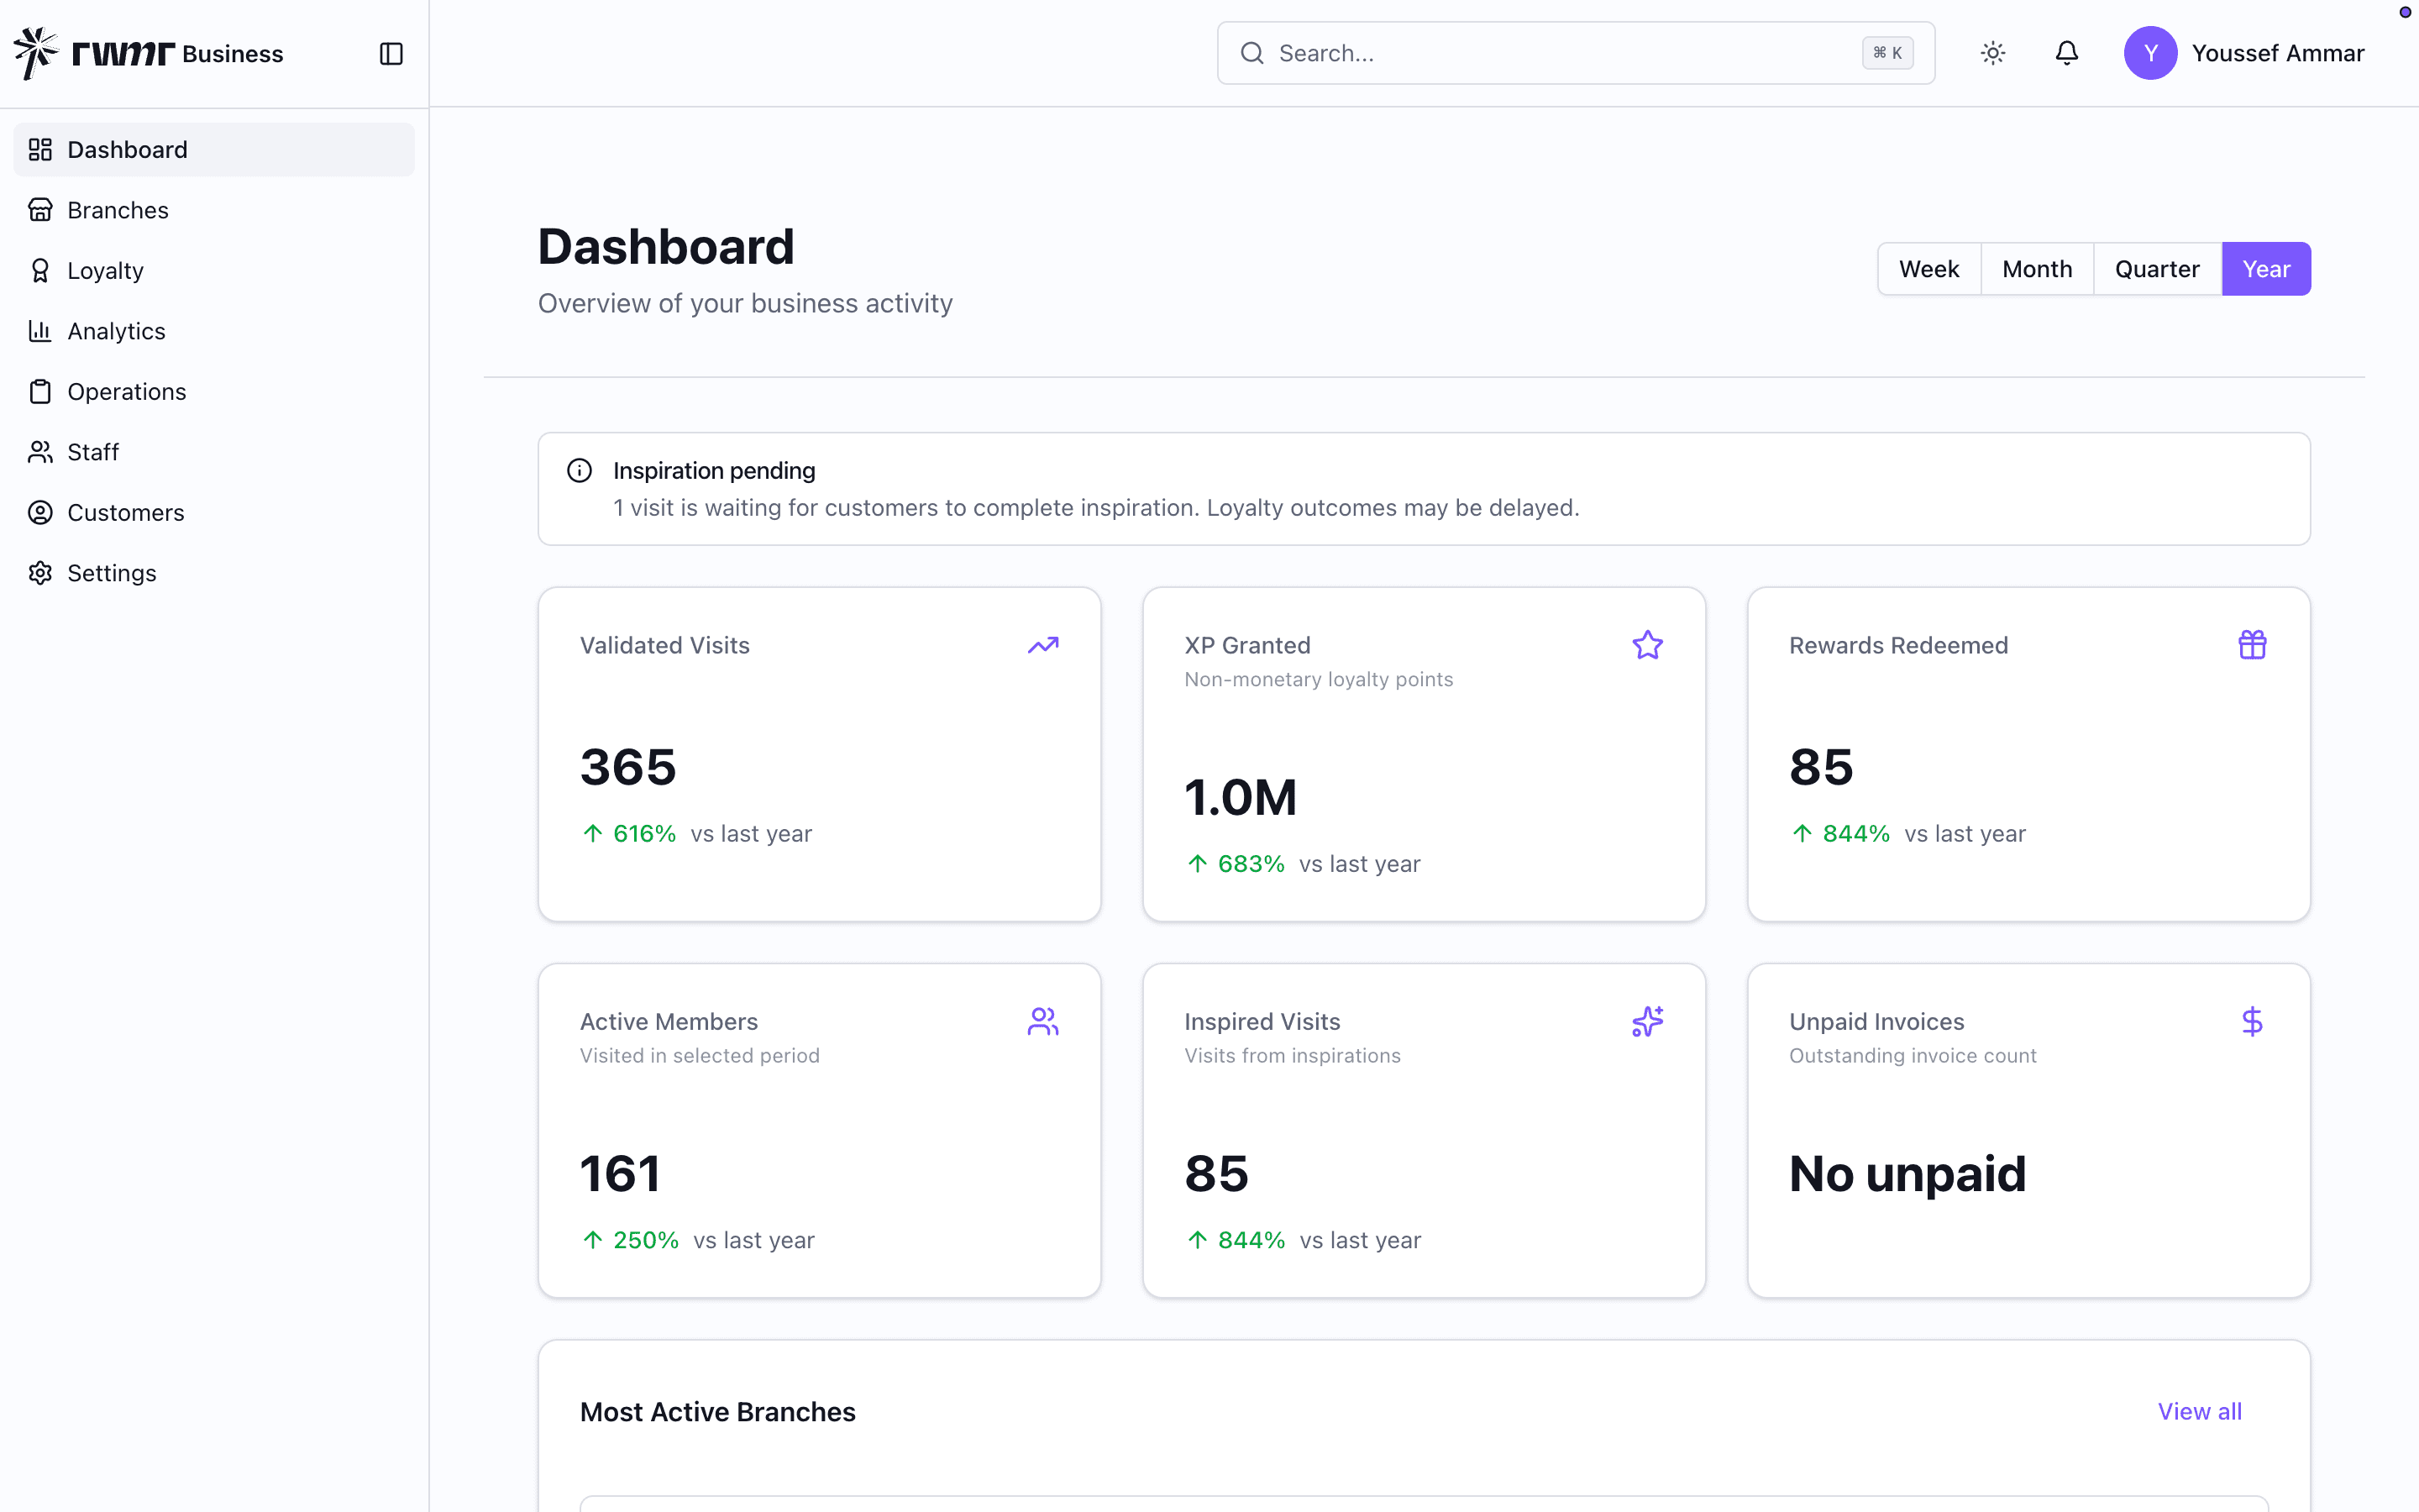Select the Year period

point(2265,269)
